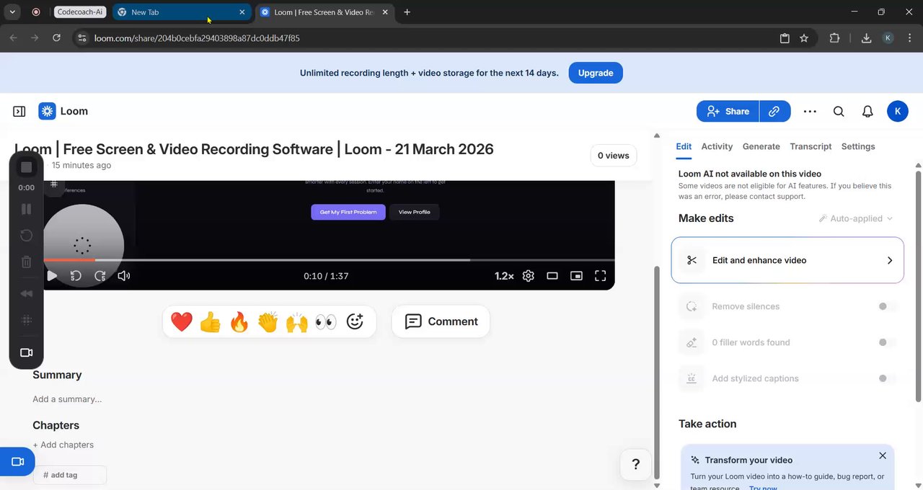Image resolution: width=923 pixels, height=490 pixels.
Task: Toggle theater mode in player
Action: click(552, 275)
